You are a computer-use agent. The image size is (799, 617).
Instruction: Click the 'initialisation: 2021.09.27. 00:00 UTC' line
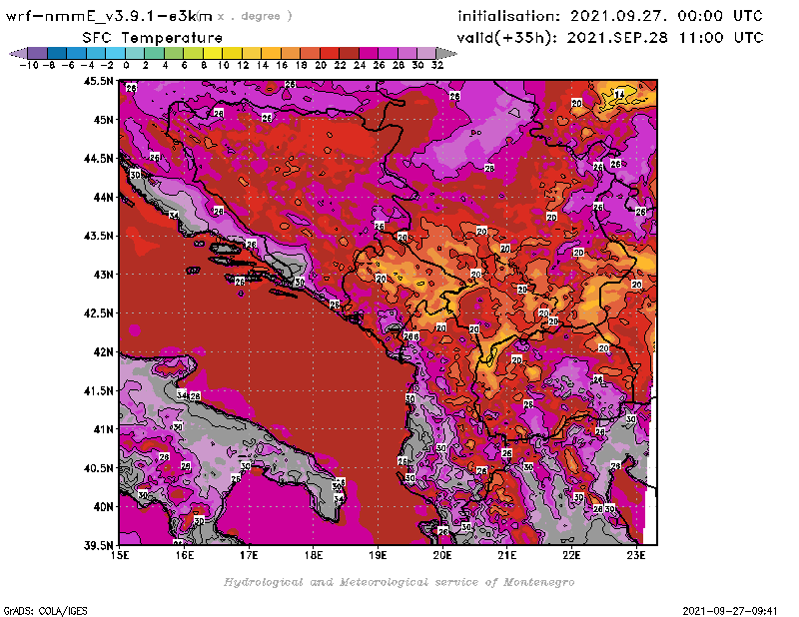[610, 16]
